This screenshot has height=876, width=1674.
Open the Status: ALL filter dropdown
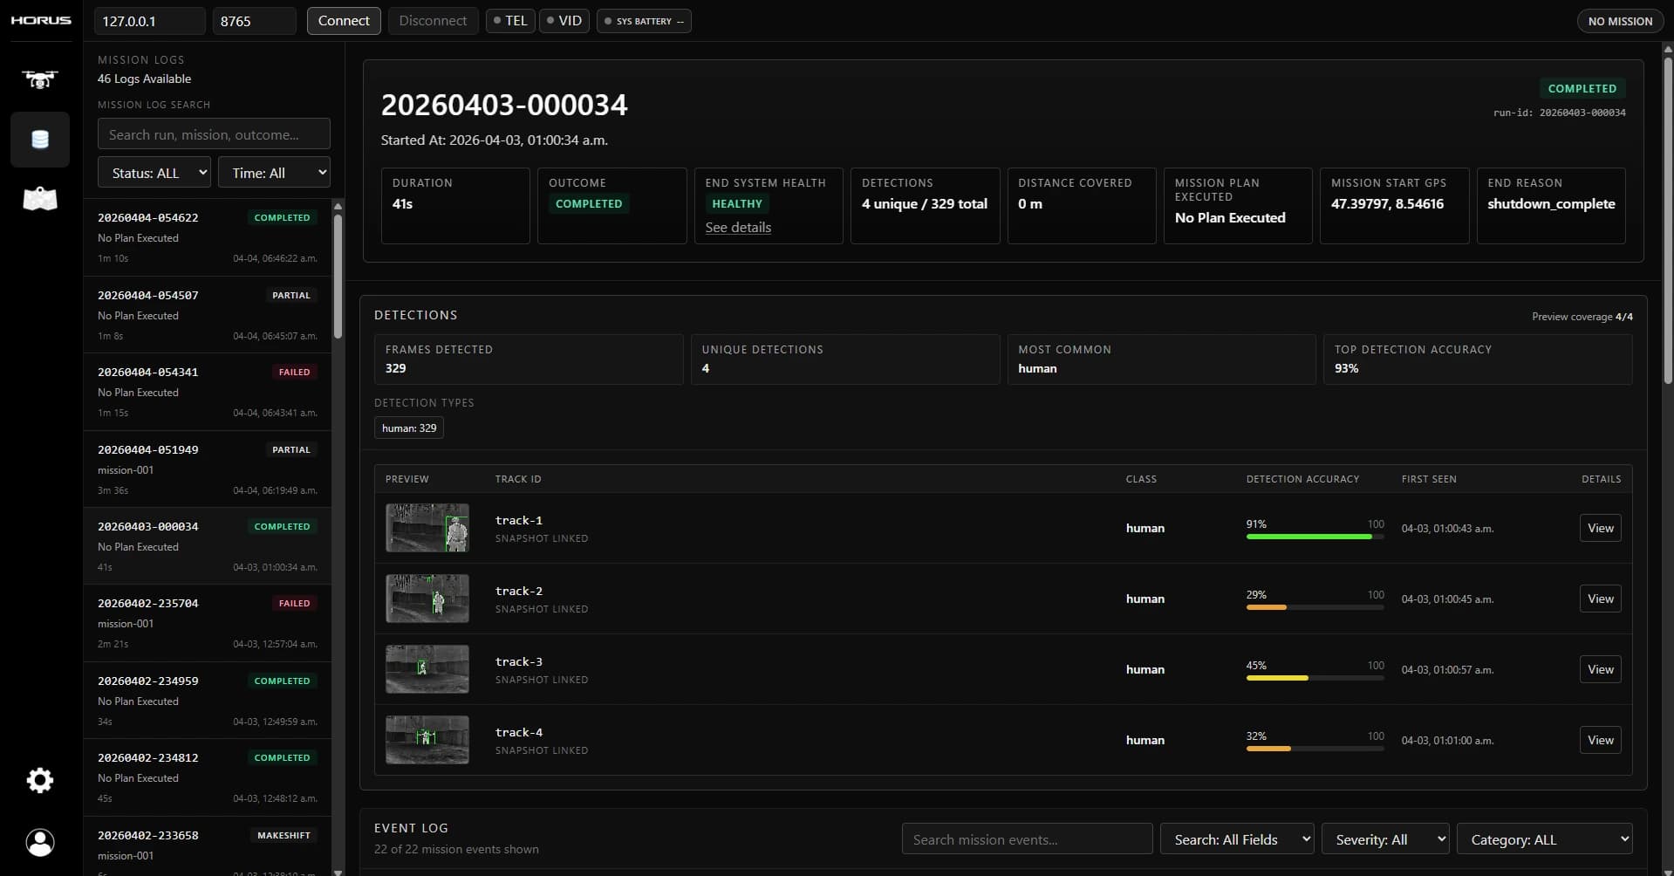[x=154, y=172]
